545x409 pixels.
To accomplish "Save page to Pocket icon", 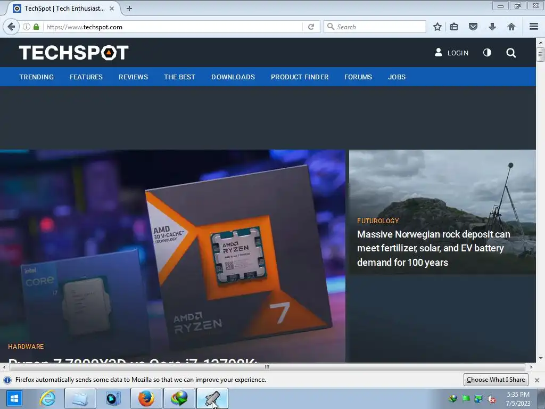I will 473,27.
